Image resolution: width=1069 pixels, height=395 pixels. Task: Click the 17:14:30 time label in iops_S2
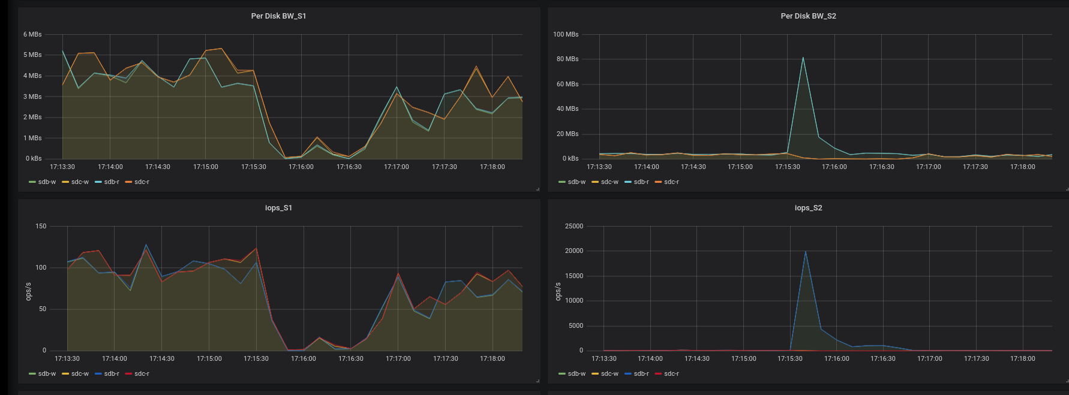(697, 358)
